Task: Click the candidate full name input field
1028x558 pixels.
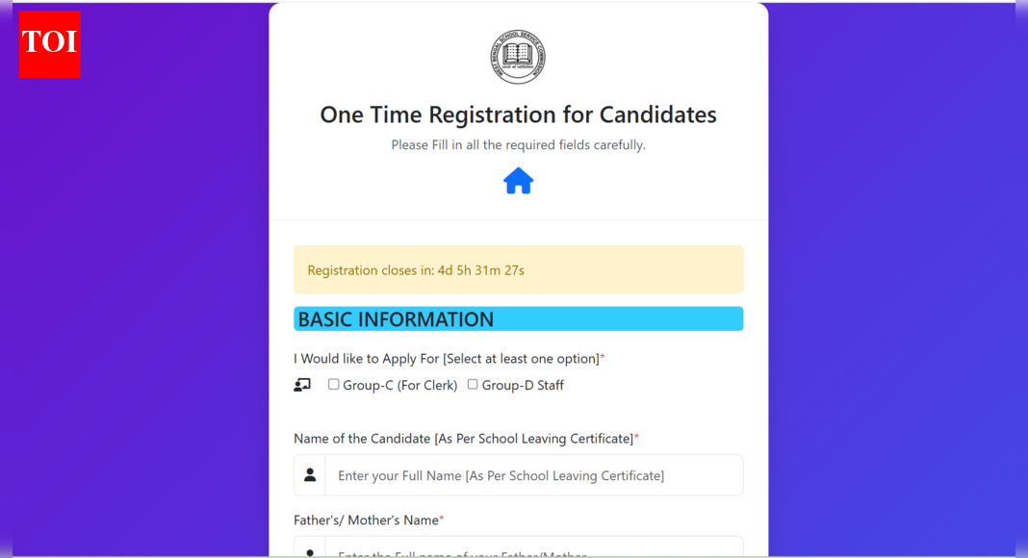Action: (x=534, y=474)
